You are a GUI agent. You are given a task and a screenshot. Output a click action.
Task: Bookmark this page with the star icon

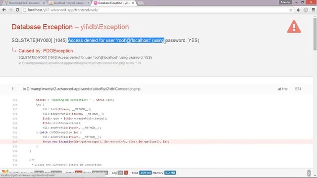pyautogui.click(x=291, y=10)
